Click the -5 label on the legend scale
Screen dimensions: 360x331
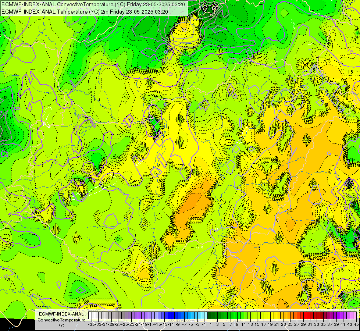191,325
